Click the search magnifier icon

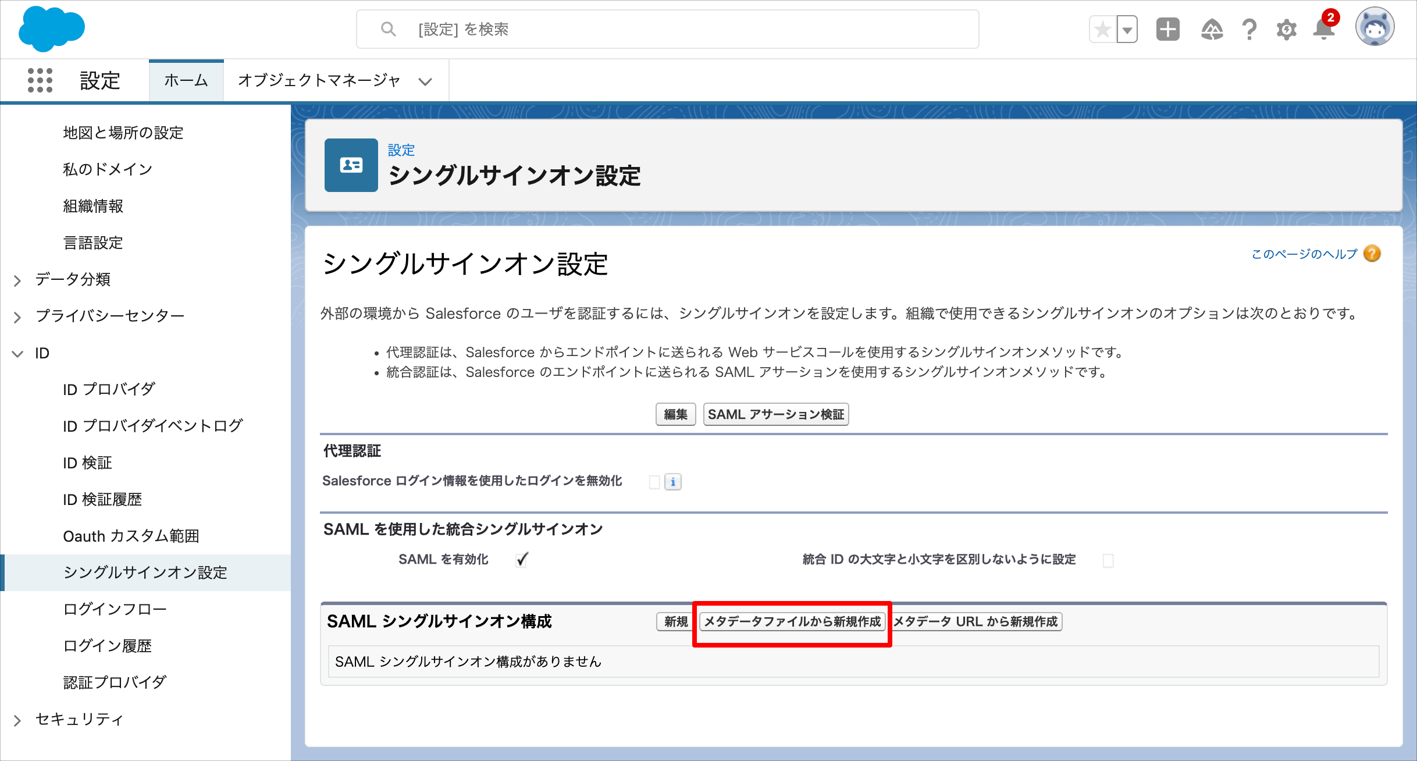[388, 29]
